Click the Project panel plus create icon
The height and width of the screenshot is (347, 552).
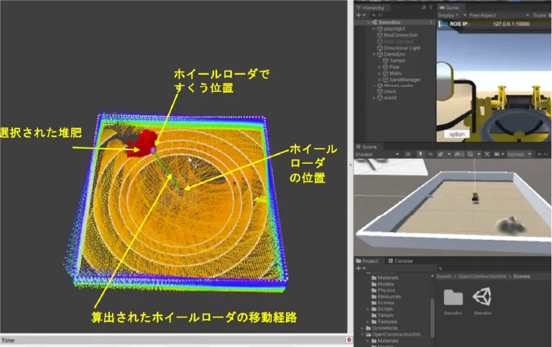pyautogui.click(x=359, y=268)
